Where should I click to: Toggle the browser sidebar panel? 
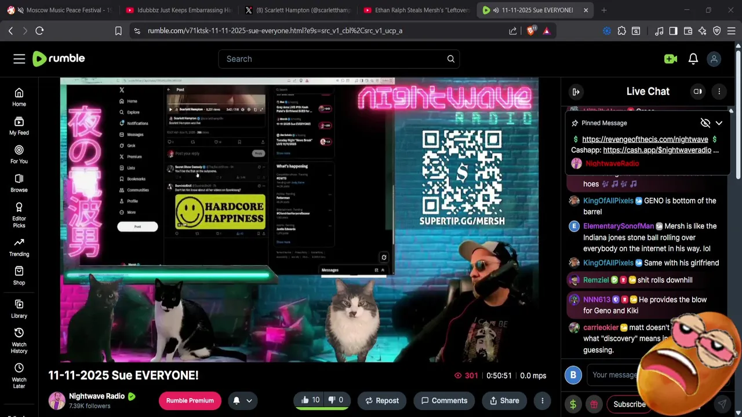point(673,31)
